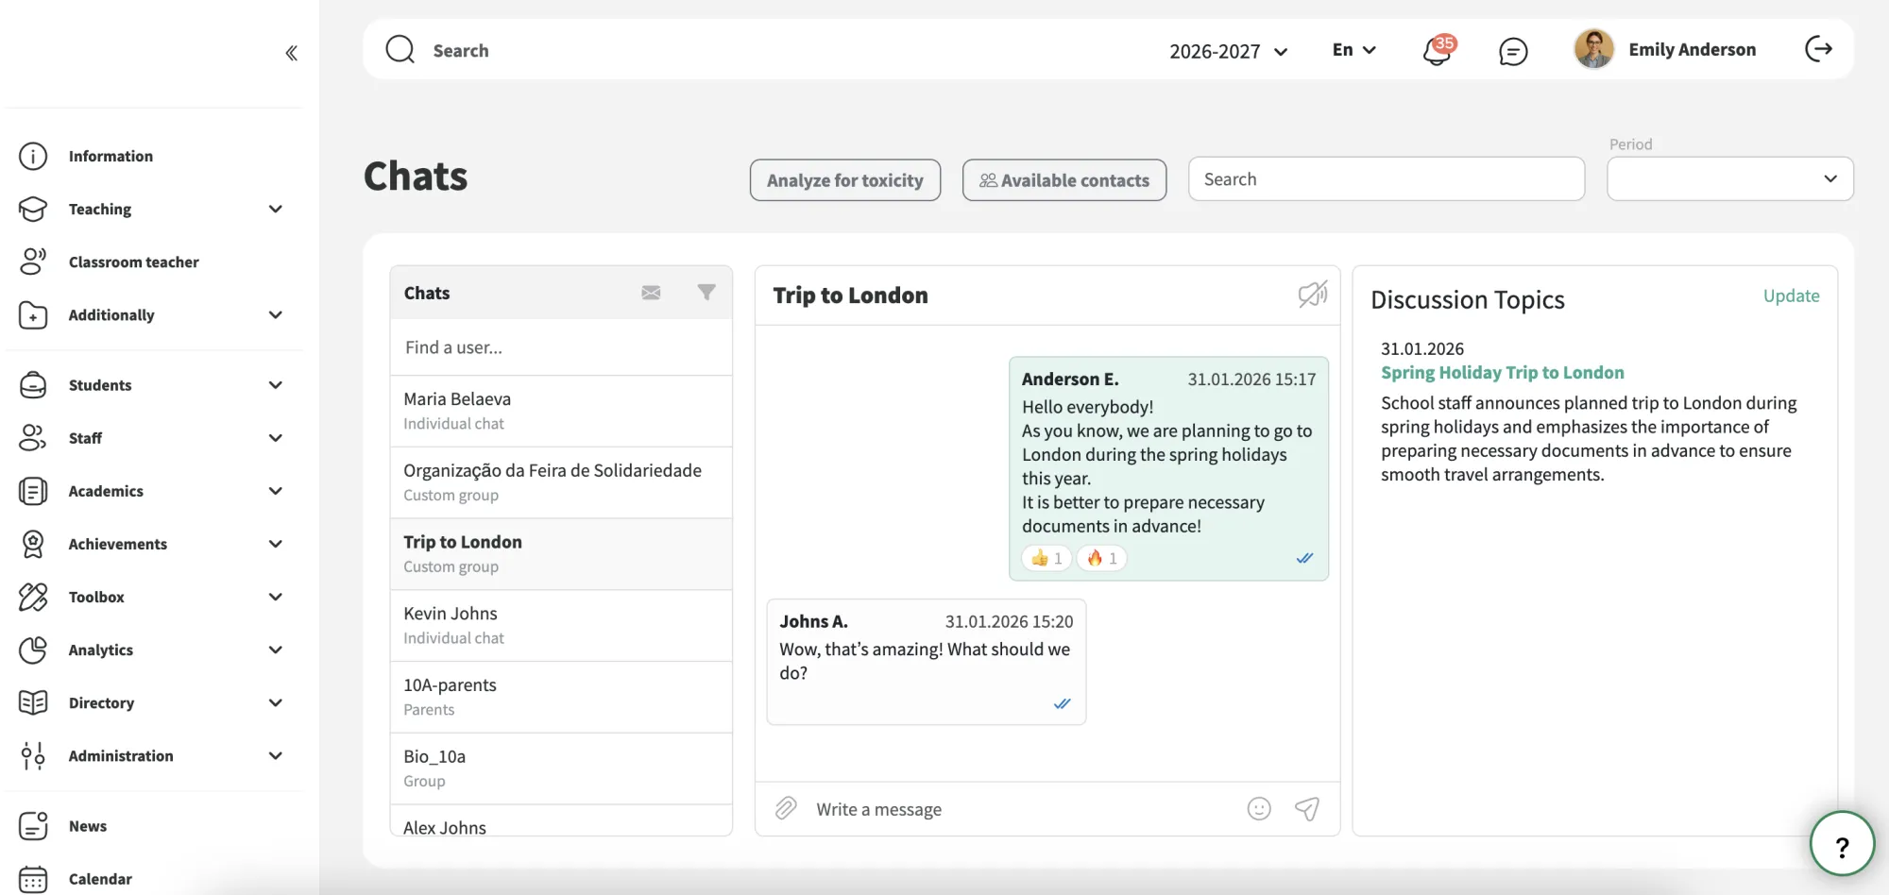Screen dimensions: 1889x895
Task: Open the messages chat bubble icon
Action: [x=1513, y=51]
